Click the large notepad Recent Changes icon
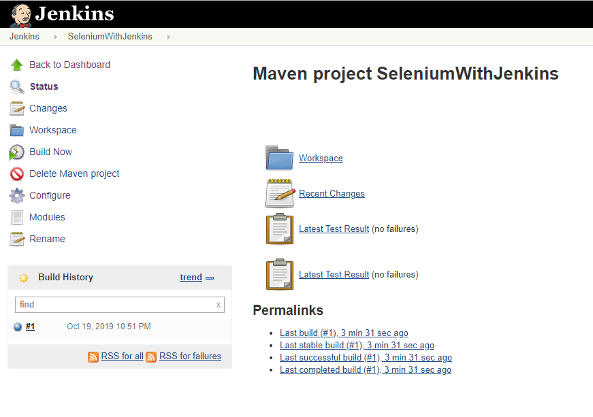This screenshot has width=593, height=417. coord(280,193)
